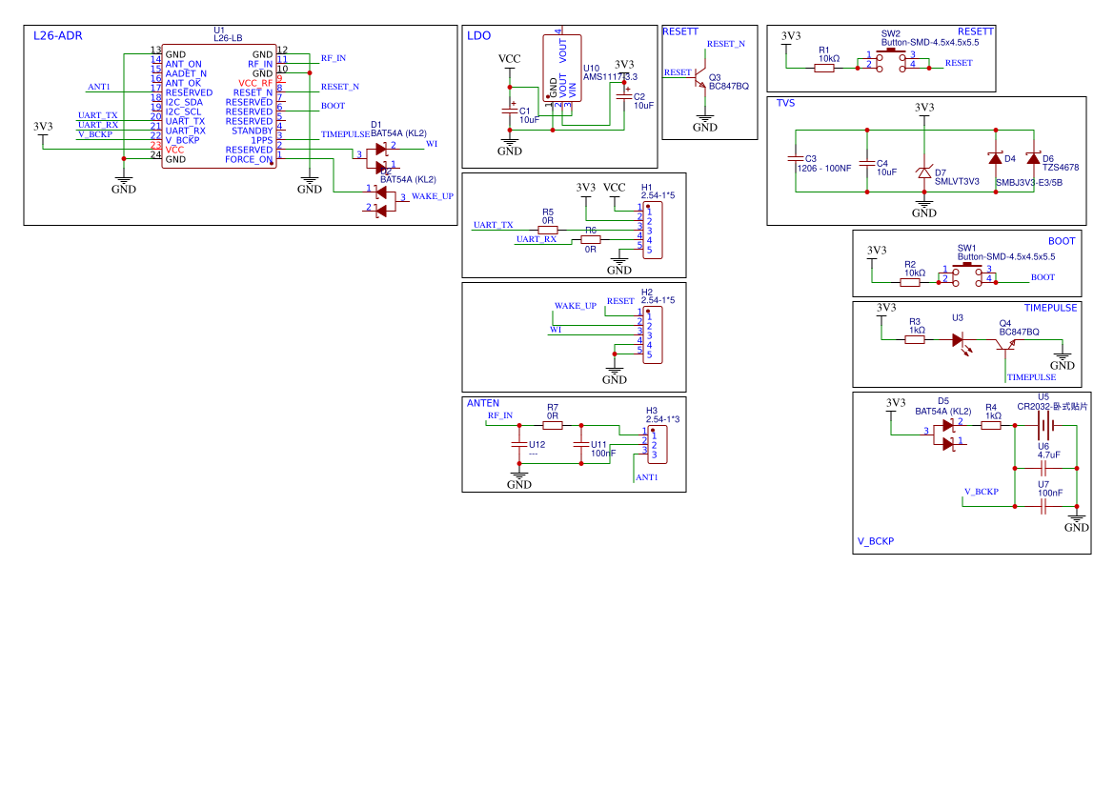Click the Q4 BC847BQ transistor symbol

pos(1005,345)
